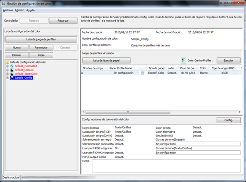Open the Archivo menu

[8, 10]
